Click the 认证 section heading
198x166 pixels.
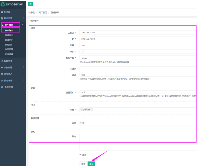point(33,88)
